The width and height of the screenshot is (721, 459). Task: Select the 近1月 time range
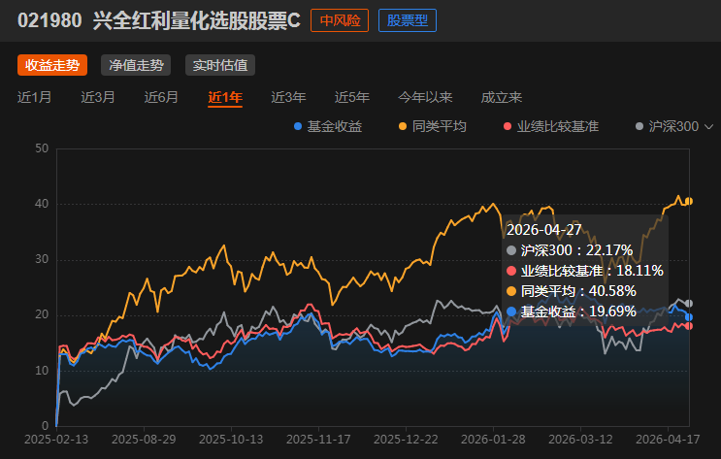pyautogui.click(x=35, y=97)
